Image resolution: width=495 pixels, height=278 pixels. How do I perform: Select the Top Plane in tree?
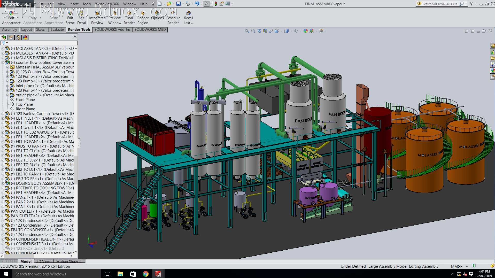pos(24,104)
